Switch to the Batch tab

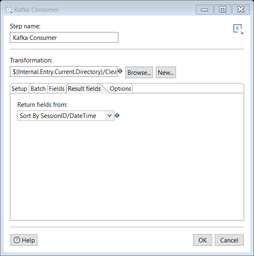tap(38, 89)
